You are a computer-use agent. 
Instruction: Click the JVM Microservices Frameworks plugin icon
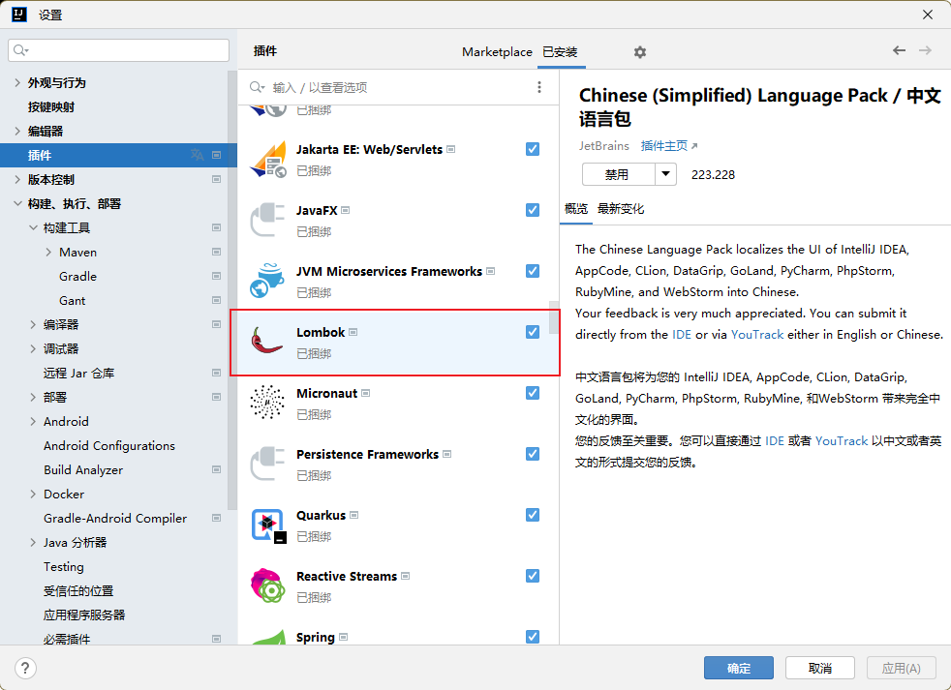267,282
